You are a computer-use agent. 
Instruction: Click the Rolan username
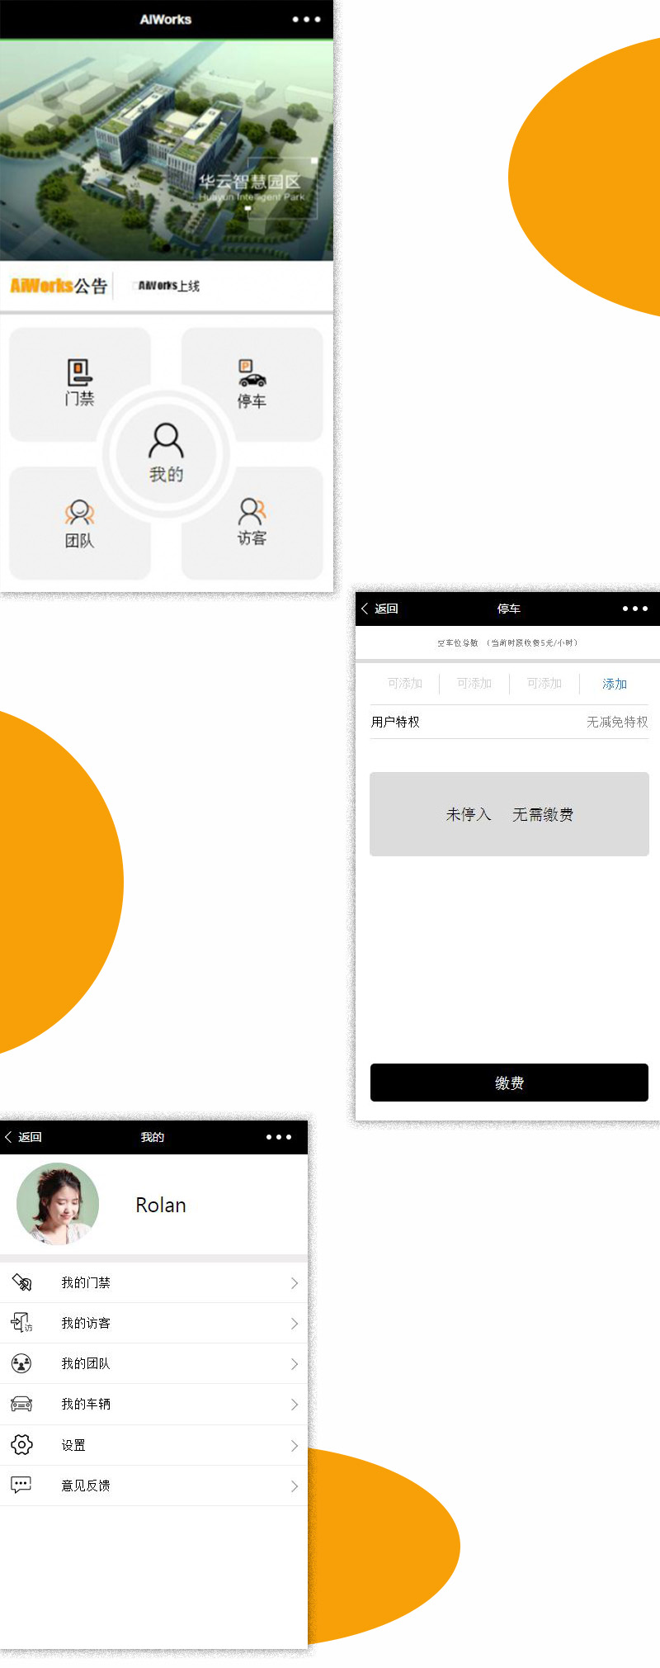pos(161,1206)
